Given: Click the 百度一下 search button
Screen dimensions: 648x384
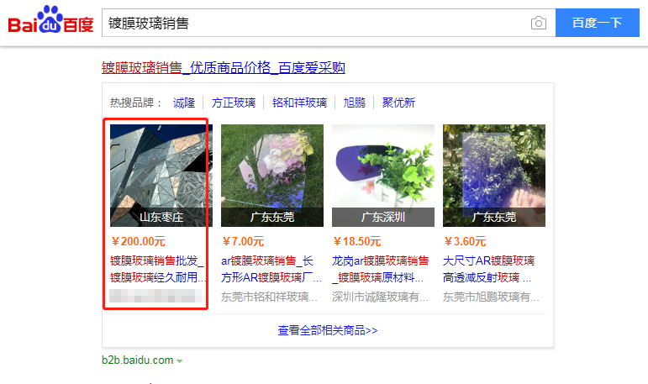Looking at the screenshot, I should pyautogui.click(x=598, y=23).
